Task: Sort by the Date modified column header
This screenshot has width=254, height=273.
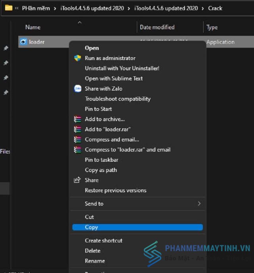Action: (x=157, y=27)
